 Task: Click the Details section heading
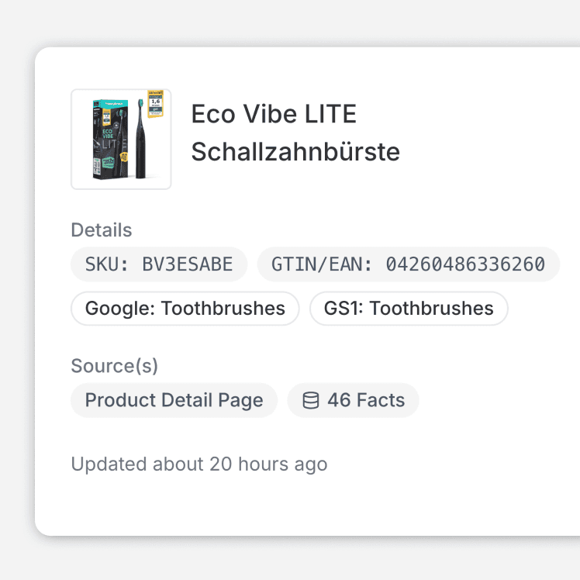point(102,230)
